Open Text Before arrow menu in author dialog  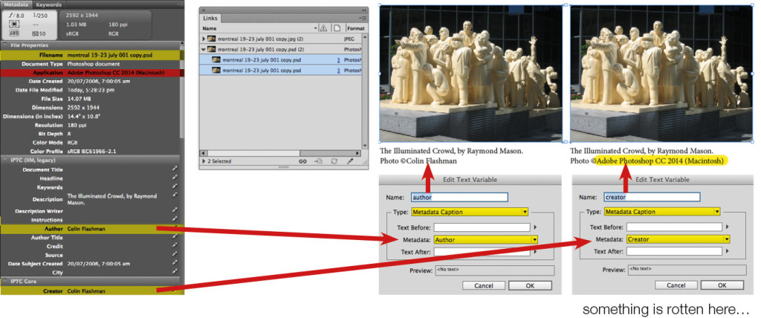point(535,227)
